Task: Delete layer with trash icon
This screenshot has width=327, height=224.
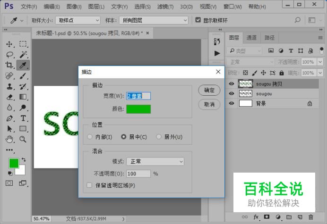Action: tap(311, 217)
